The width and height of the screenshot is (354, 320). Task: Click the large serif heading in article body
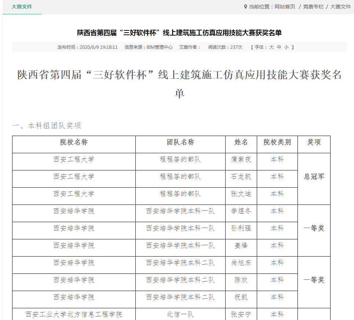179,84
